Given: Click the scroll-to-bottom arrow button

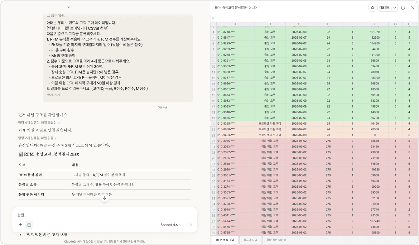Looking at the screenshot, I should point(104,198).
